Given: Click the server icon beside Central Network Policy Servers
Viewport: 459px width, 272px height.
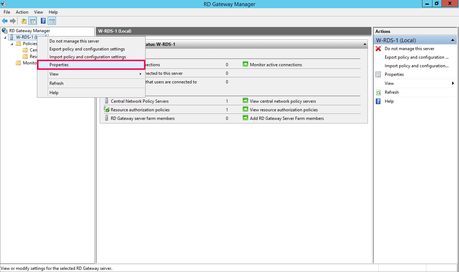Looking at the screenshot, I should pyautogui.click(x=107, y=101).
